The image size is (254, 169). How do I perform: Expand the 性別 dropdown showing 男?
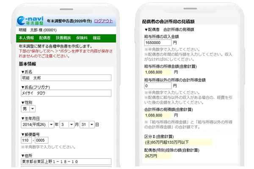28,109
